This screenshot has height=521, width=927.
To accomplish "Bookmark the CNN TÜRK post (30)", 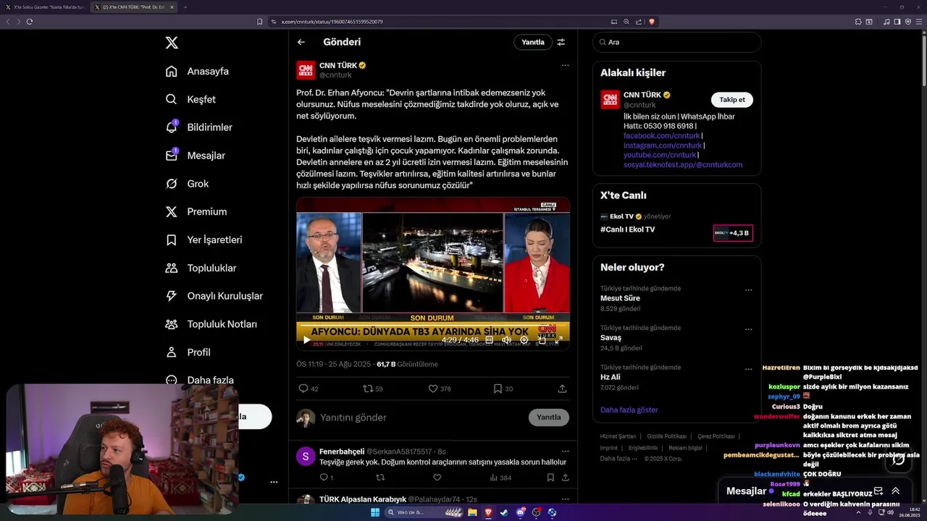I will [x=503, y=389].
